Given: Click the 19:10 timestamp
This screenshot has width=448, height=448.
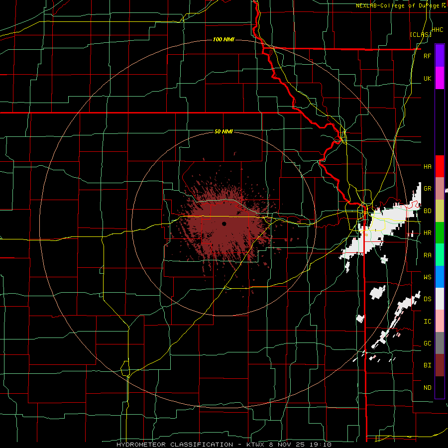Looking at the screenshot, I should 322,445.
